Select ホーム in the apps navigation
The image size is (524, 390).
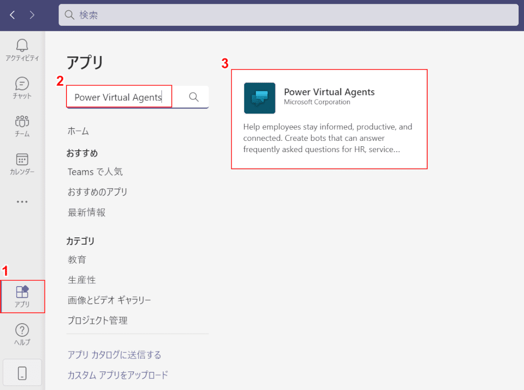tap(78, 131)
